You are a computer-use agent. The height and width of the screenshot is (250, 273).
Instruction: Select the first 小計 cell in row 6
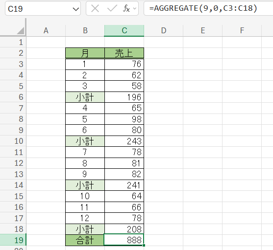(x=85, y=97)
